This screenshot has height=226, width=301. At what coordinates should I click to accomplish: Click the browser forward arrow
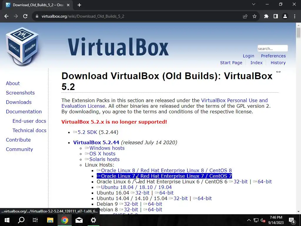point(16,16)
